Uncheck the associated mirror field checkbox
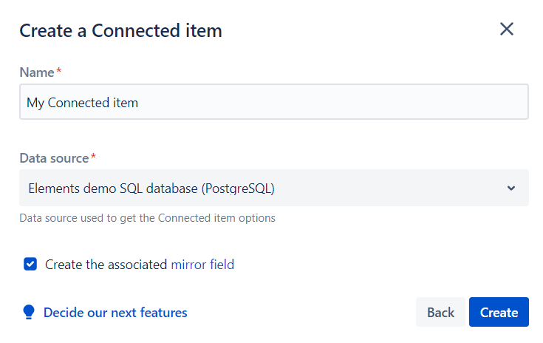The image size is (543, 343). tap(30, 264)
